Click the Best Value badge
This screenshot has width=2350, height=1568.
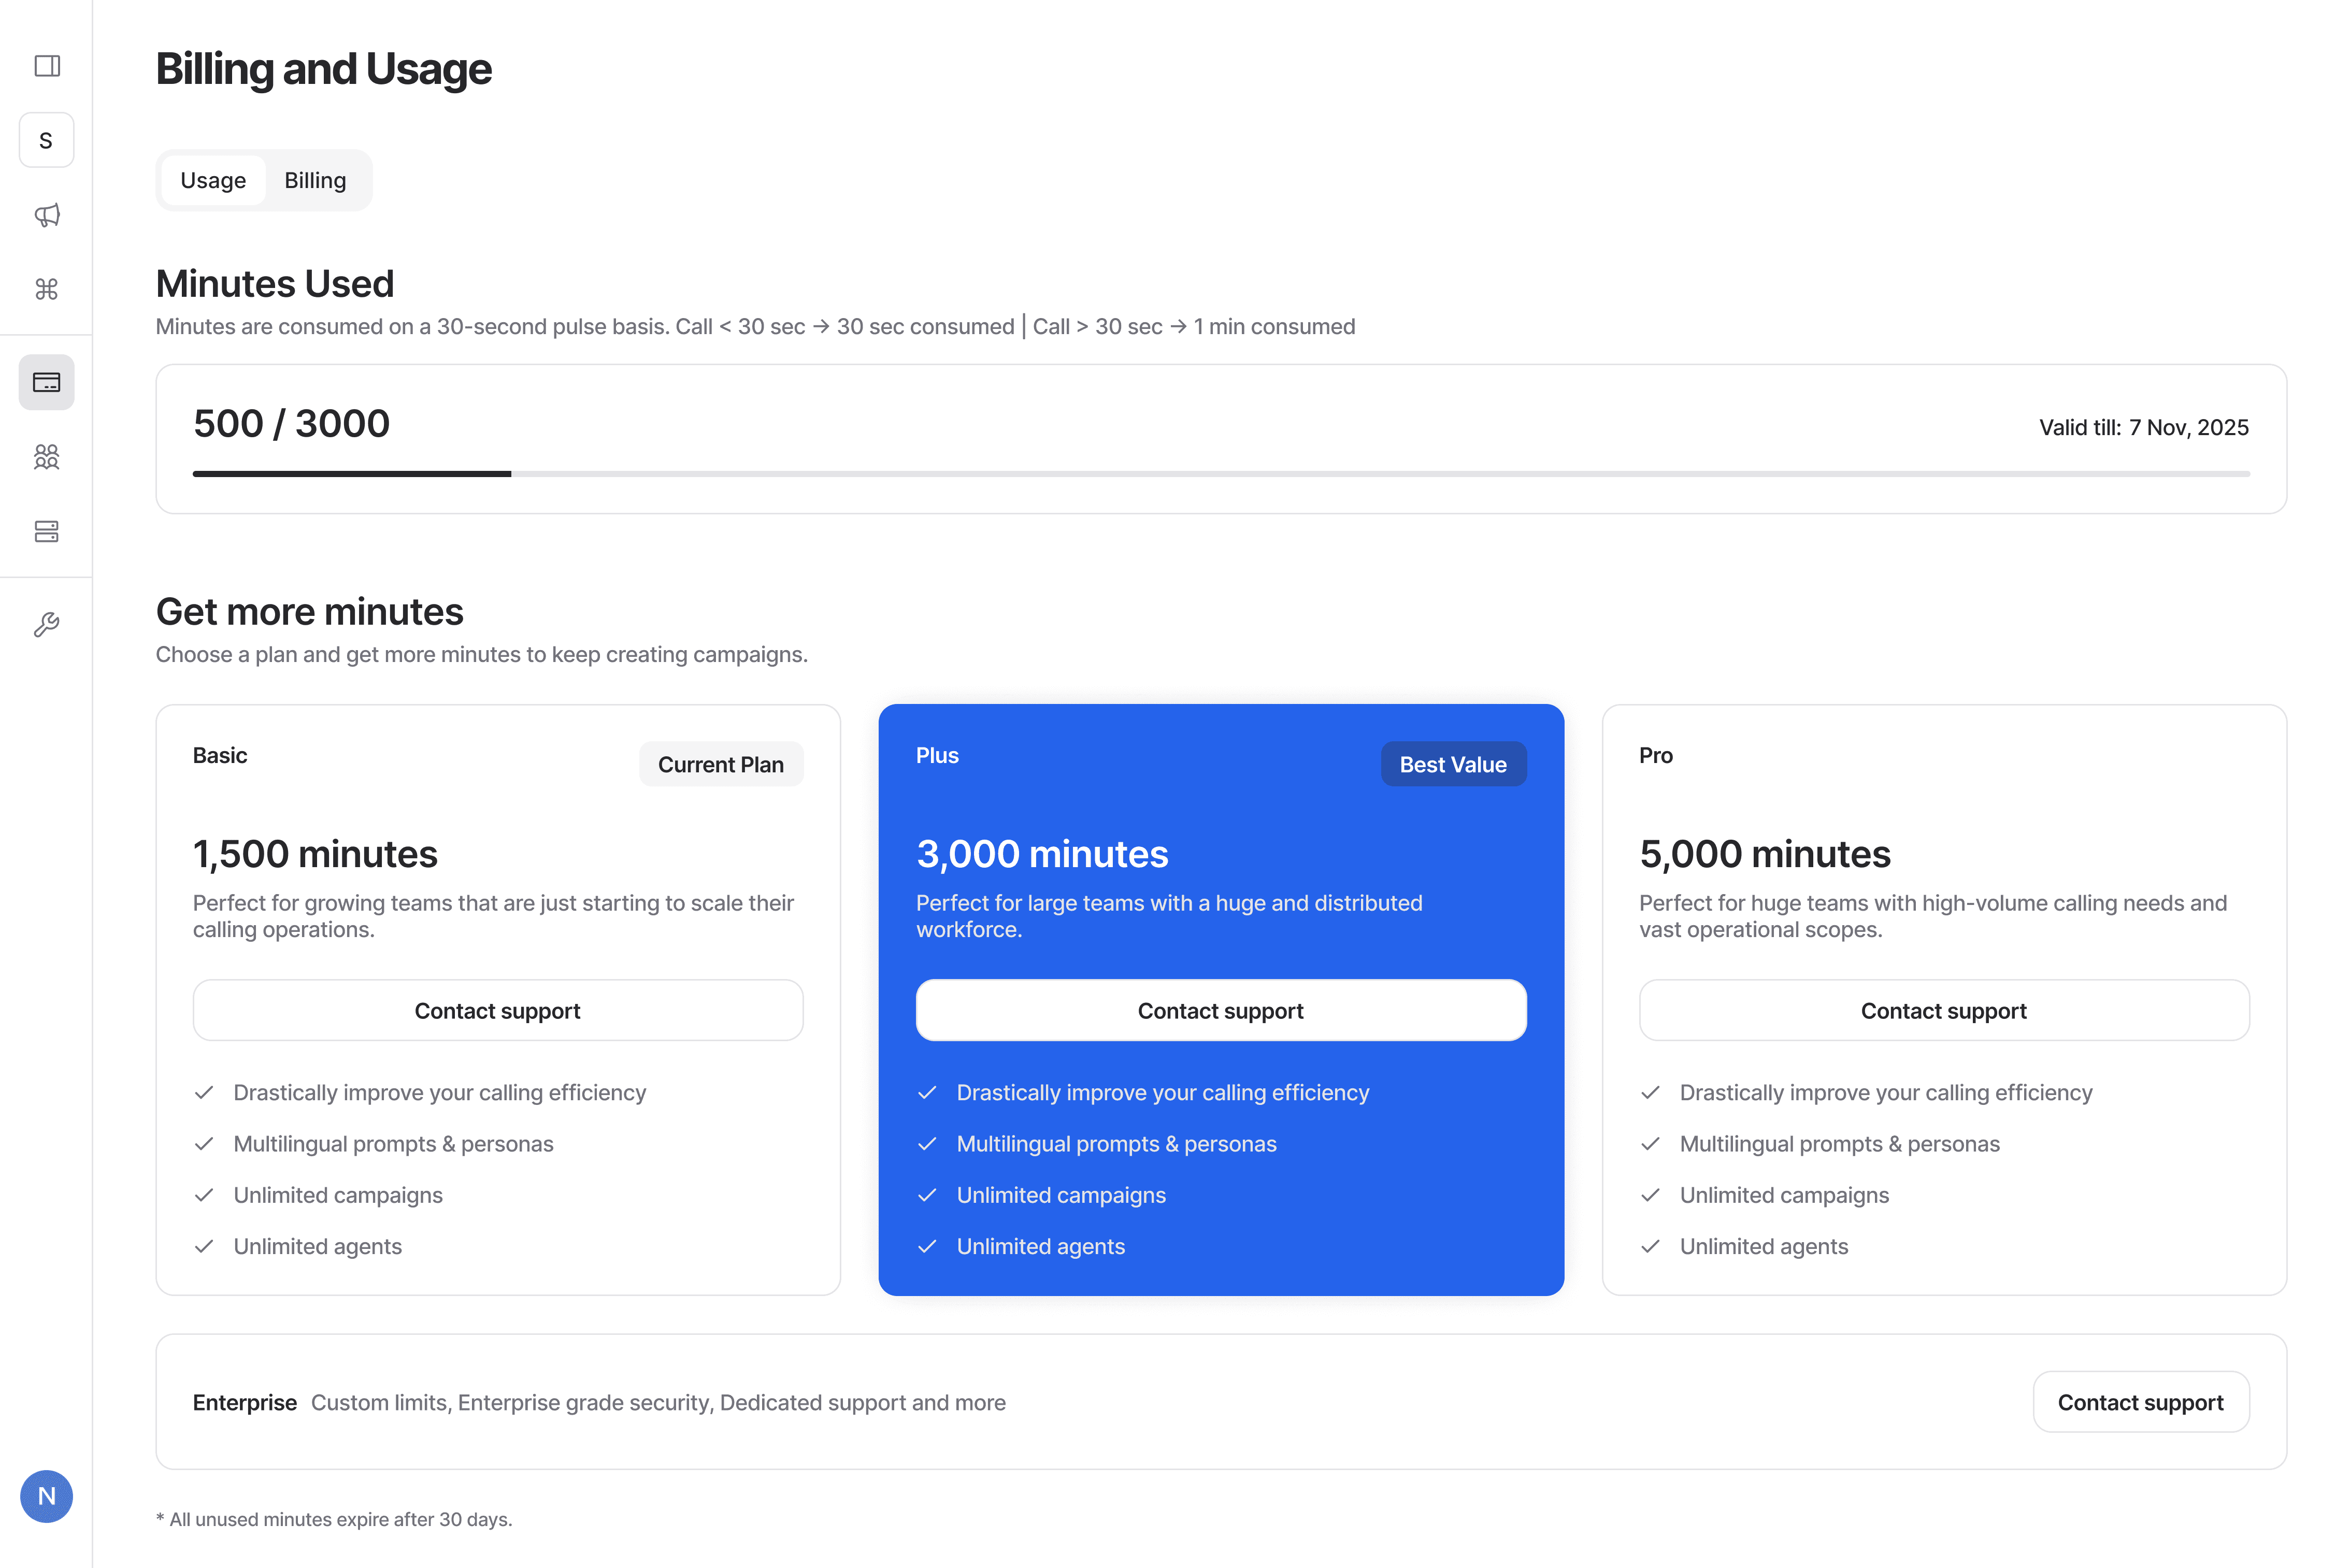tap(1453, 765)
